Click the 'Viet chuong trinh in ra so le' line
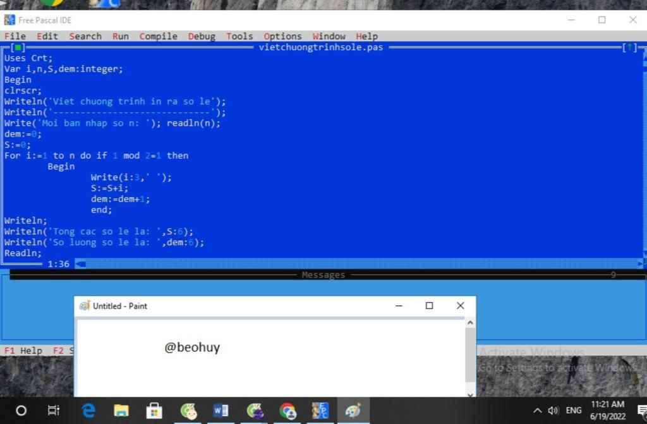 pos(115,102)
